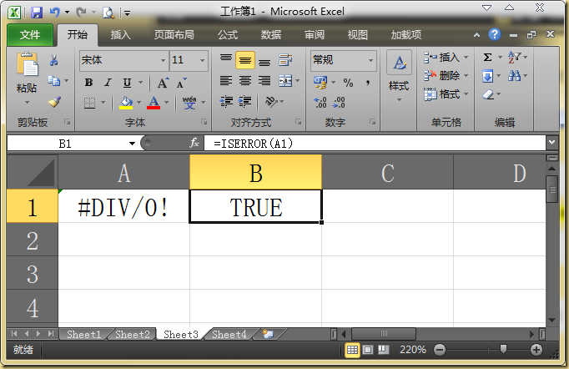This screenshot has width=569, height=369.
Task: Decrease decimal places
Action: pyautogui.click(x=339, y=103)
